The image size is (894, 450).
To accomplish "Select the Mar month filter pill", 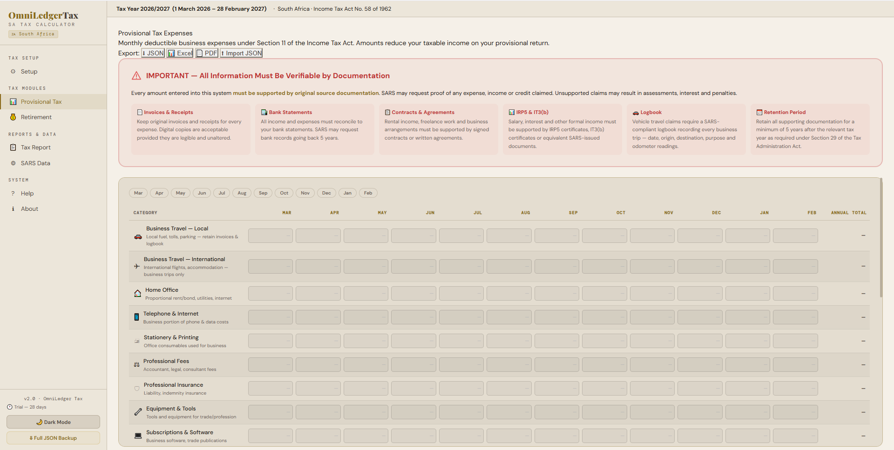I will (x=138, y=193).
